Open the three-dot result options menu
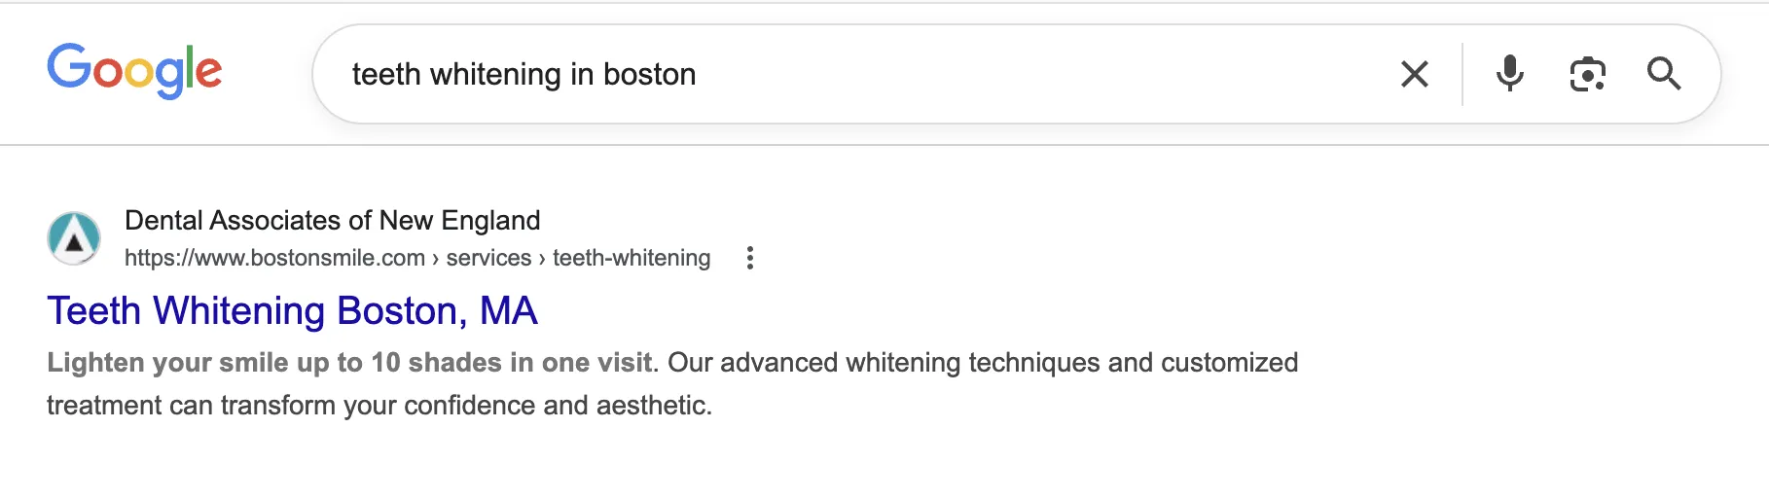The width and height of the screenshot is (1769, 500). coord(749,258)
